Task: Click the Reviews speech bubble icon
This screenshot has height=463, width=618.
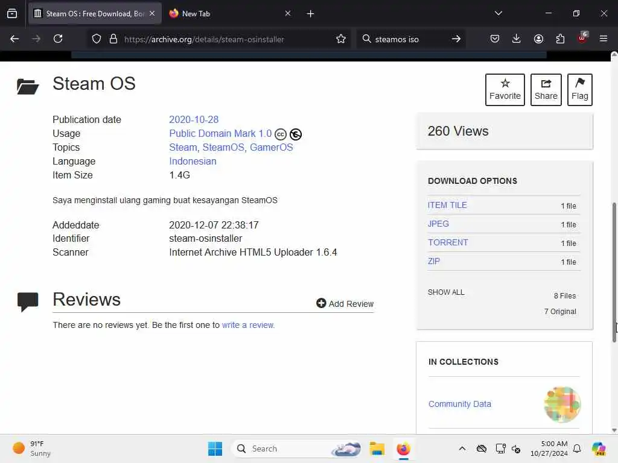Action: coord(28,302)
